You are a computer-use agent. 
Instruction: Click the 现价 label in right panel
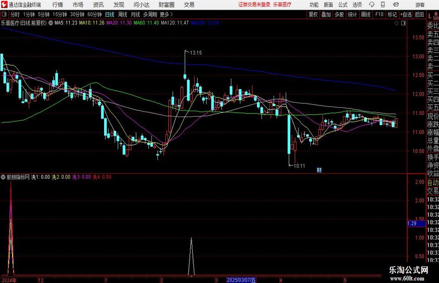click(x=433, y=116)
